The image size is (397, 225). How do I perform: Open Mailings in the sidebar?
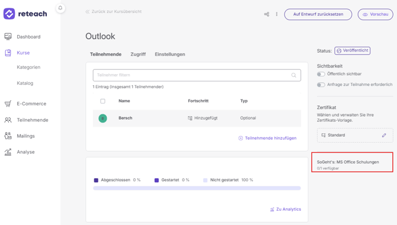tap(25, 136)
